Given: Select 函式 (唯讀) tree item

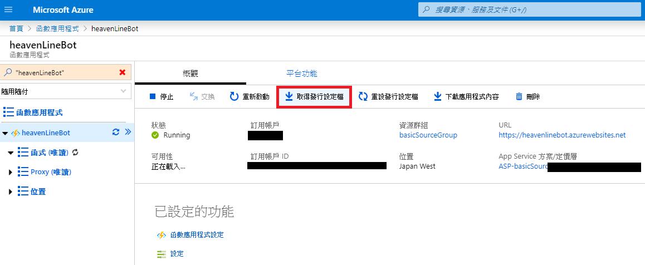Looking at the screenshot, I should point(49,153).
